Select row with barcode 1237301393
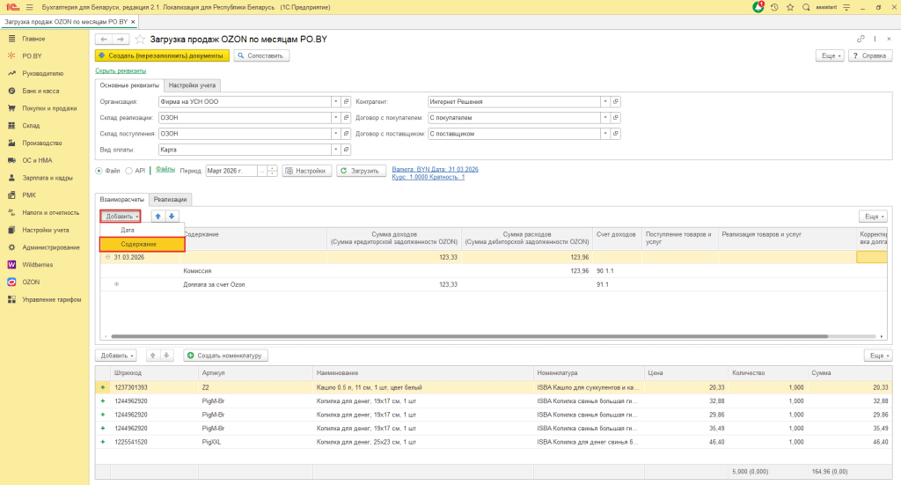Screen dimensions: 901x485 click(x=493, y=387)
